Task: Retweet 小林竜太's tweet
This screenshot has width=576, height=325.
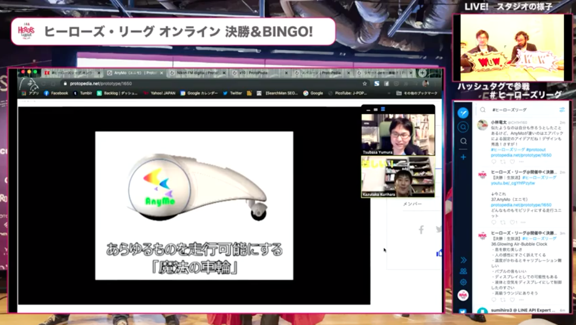Action: coord(503,162)
